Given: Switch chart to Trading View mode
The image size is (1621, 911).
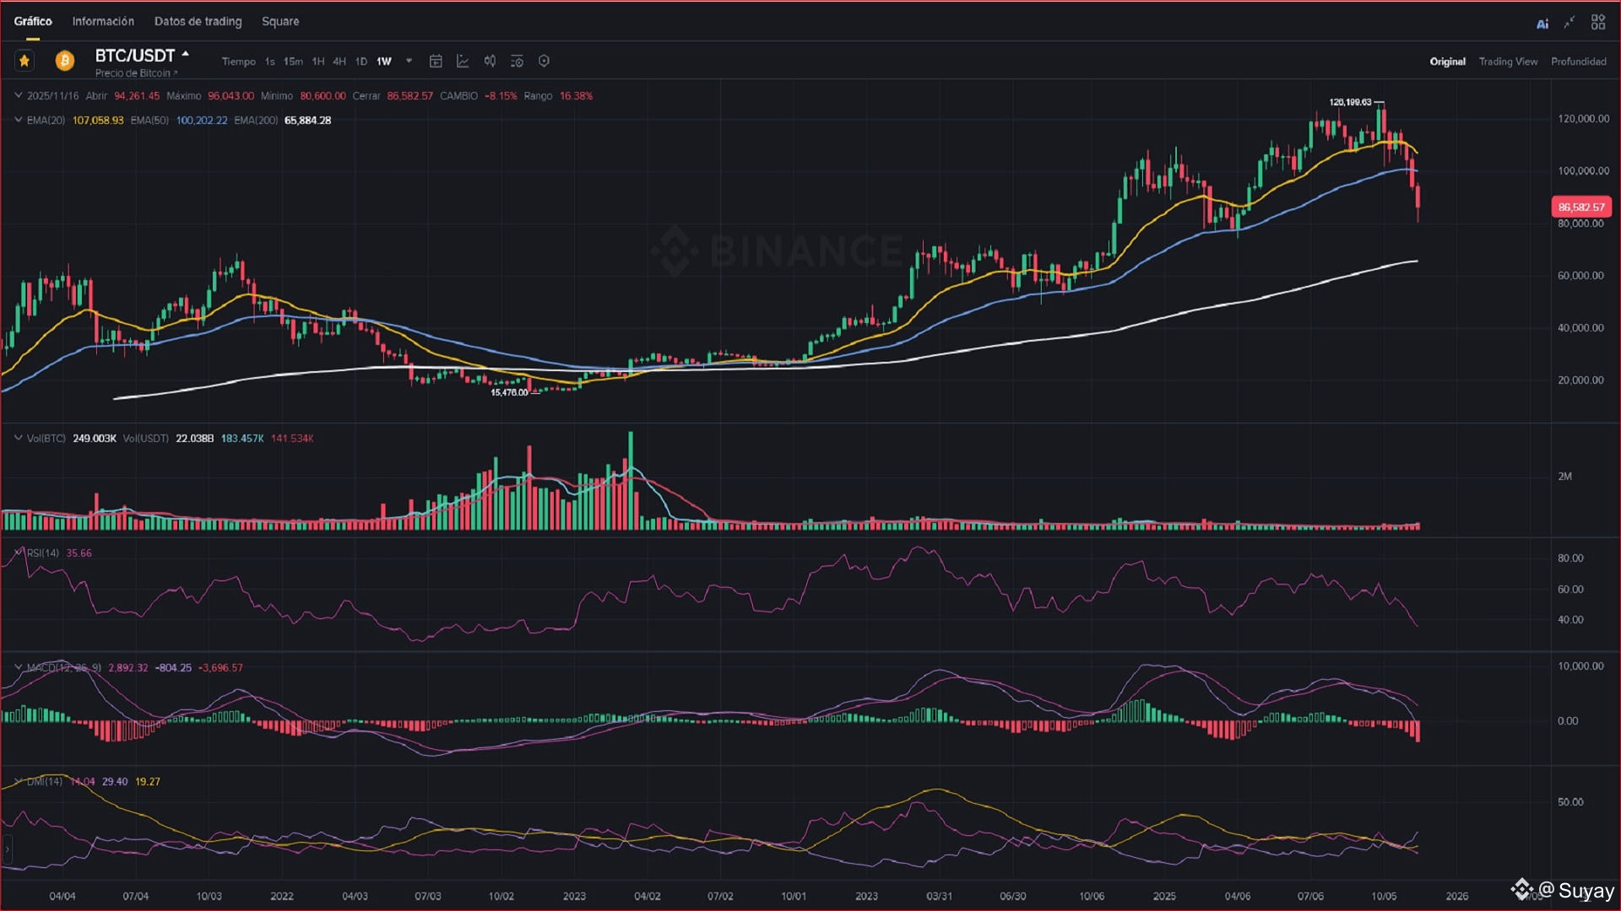Looking at the screenshot, I should (x=1508, y=62).
